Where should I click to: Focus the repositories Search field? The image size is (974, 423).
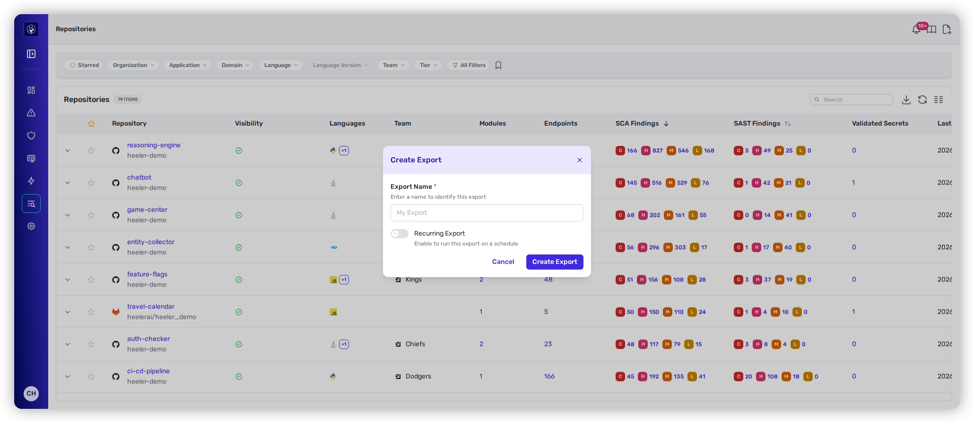tap(852, 100)
